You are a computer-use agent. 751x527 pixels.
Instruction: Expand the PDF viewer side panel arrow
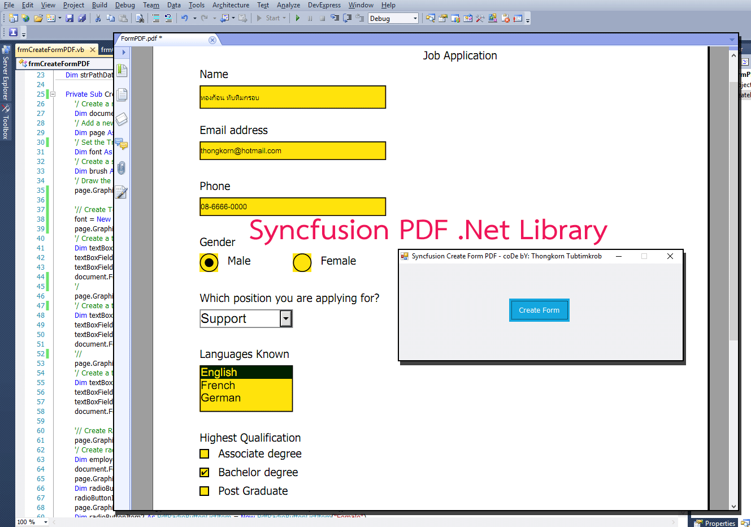[123, 53]
